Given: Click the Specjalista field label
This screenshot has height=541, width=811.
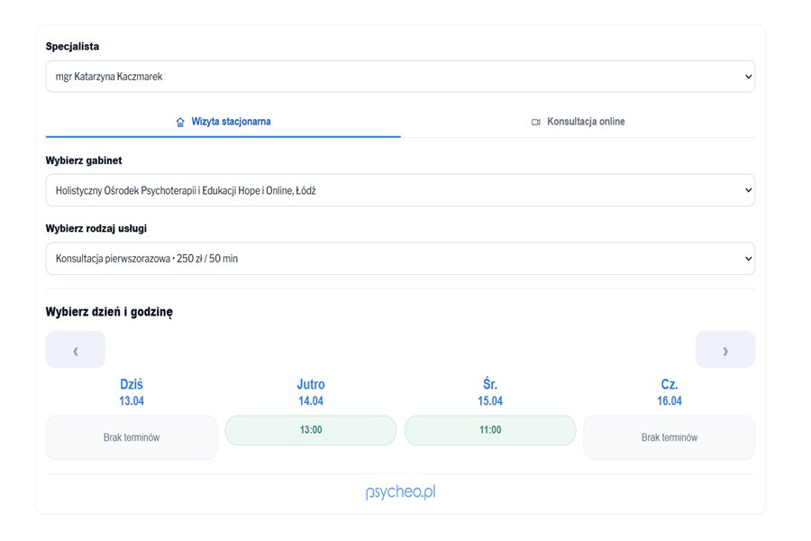Looking at the screenshot, I should pos(72,47).
